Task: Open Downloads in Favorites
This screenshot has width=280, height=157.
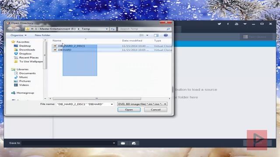Action: click(27, 50)
